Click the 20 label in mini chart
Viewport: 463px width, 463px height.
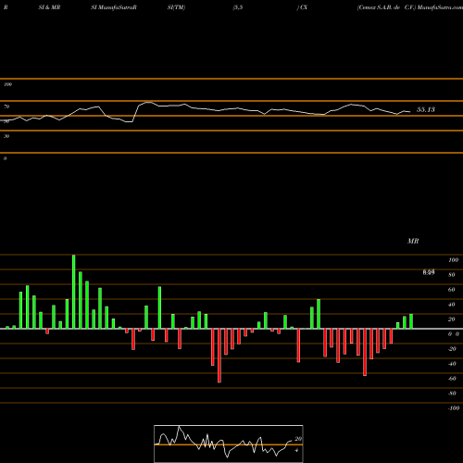298,439
